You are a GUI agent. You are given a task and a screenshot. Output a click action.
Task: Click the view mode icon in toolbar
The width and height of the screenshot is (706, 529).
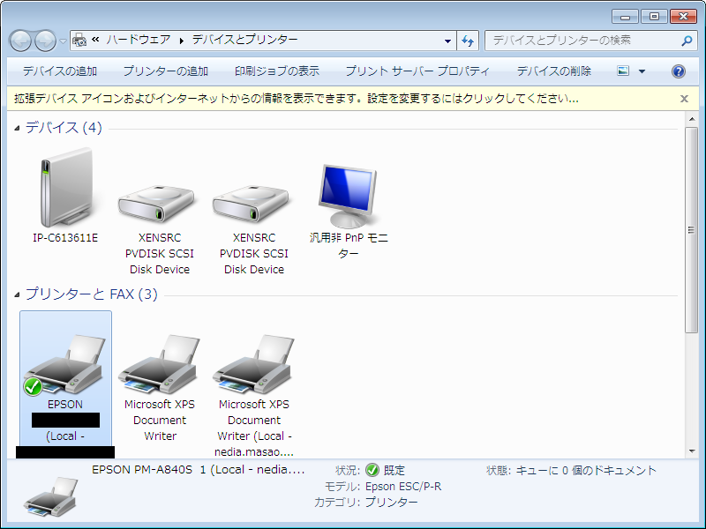[x=623, y=71]
